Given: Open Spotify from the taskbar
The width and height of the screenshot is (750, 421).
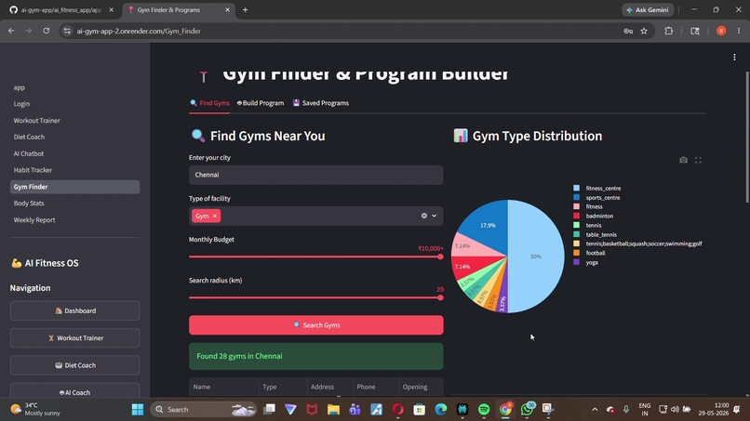Looking at the screenshot, I should pyautogui.click(x=484, y=410).
